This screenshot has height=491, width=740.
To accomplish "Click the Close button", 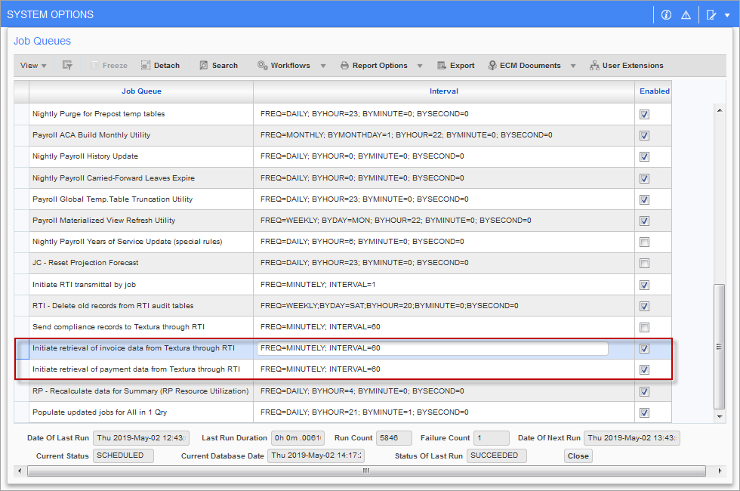I will point(578,456).
